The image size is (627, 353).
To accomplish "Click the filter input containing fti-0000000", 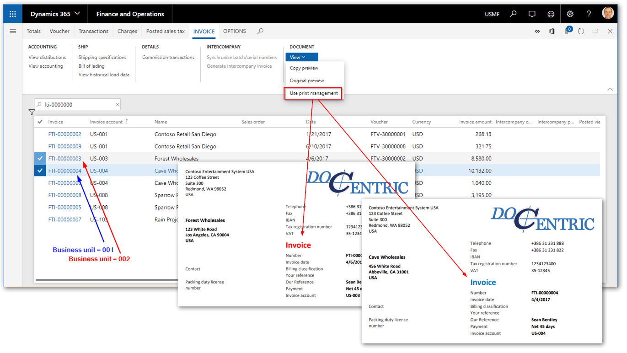I will point(78,105).
